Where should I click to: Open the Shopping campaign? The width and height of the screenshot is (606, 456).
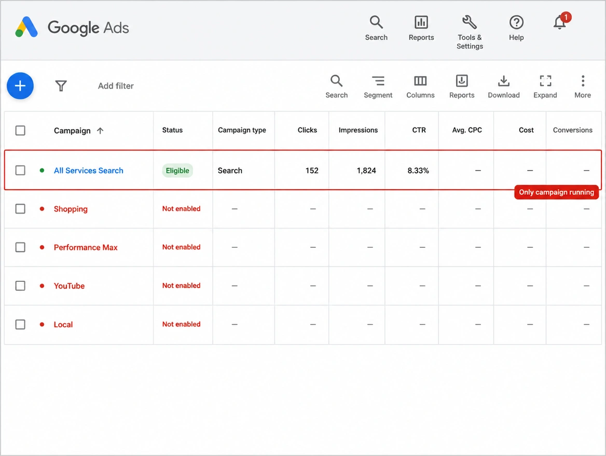pos(71,209)
